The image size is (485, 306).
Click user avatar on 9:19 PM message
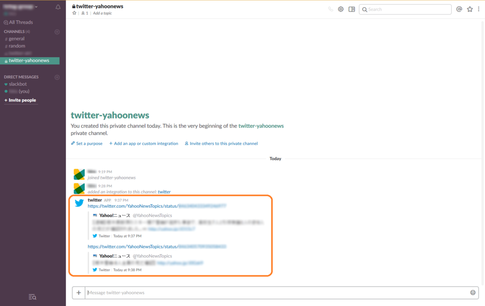point(79,174)
